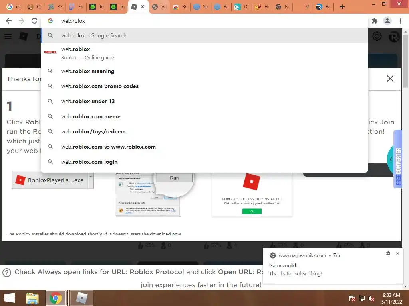Click the RobloxPlayerLa....exe download item

[x=50, y=180]
